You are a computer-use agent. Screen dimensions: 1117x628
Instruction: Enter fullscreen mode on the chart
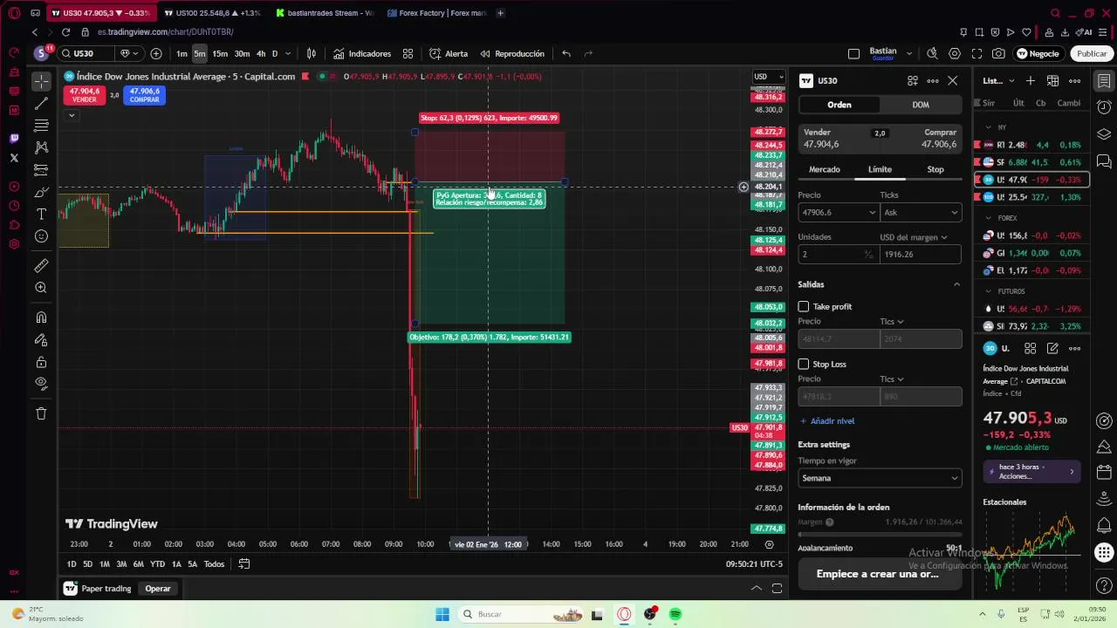click(x=977, y=54)
